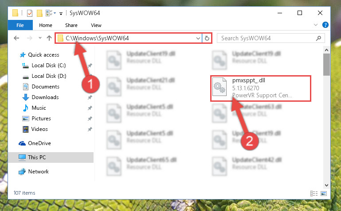Switch to details view icon

(314, 193)
